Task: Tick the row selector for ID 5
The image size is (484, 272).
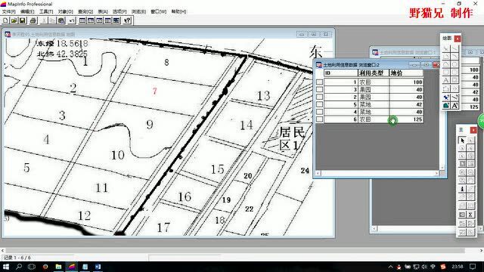Action: click(x=319, y=104)
